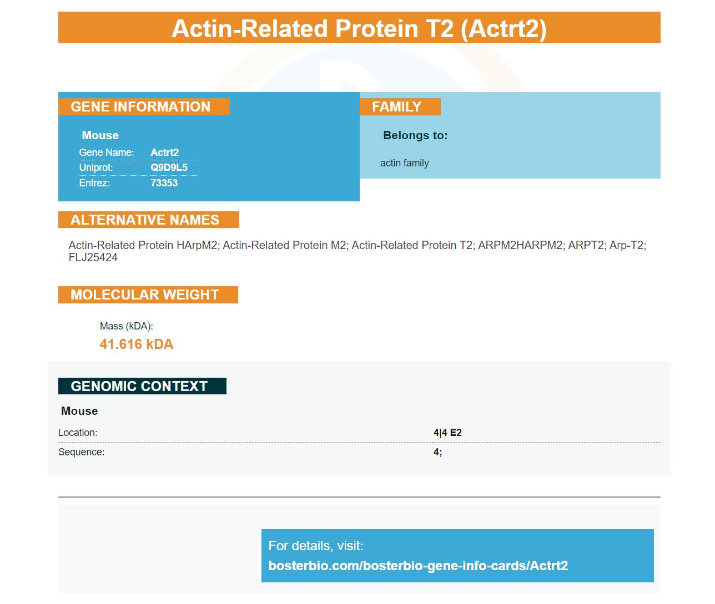Click the 'actin family' text

[404, 163]
